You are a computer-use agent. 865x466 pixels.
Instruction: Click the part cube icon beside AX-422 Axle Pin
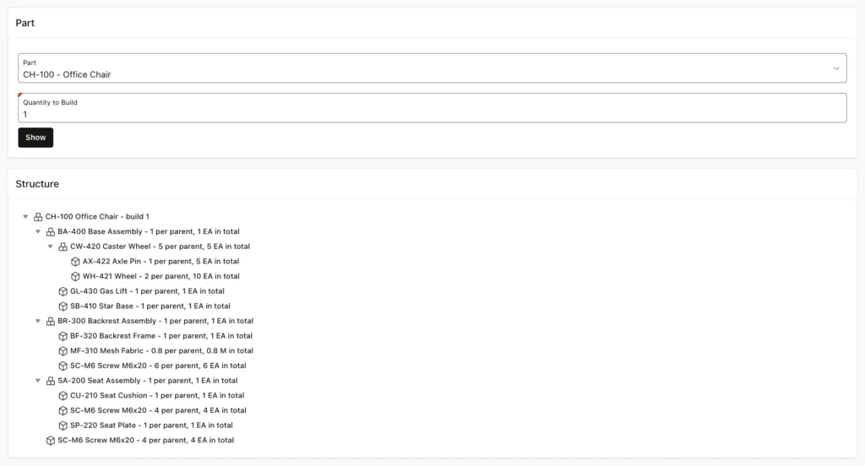coord(75,262)
